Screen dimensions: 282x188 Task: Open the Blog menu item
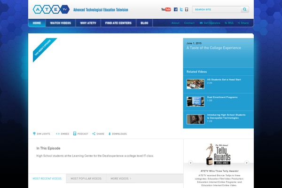(144, 23)
